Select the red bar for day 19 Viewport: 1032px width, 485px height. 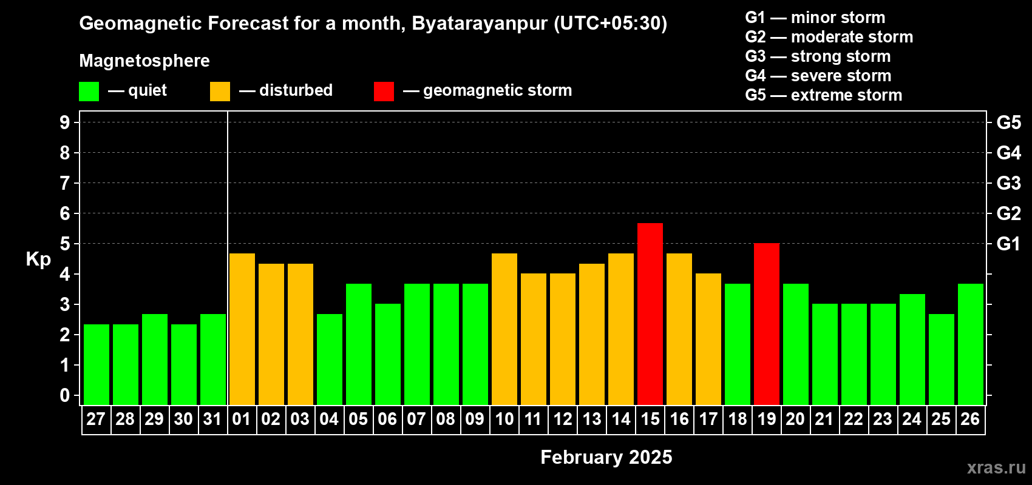click(767, 324)
